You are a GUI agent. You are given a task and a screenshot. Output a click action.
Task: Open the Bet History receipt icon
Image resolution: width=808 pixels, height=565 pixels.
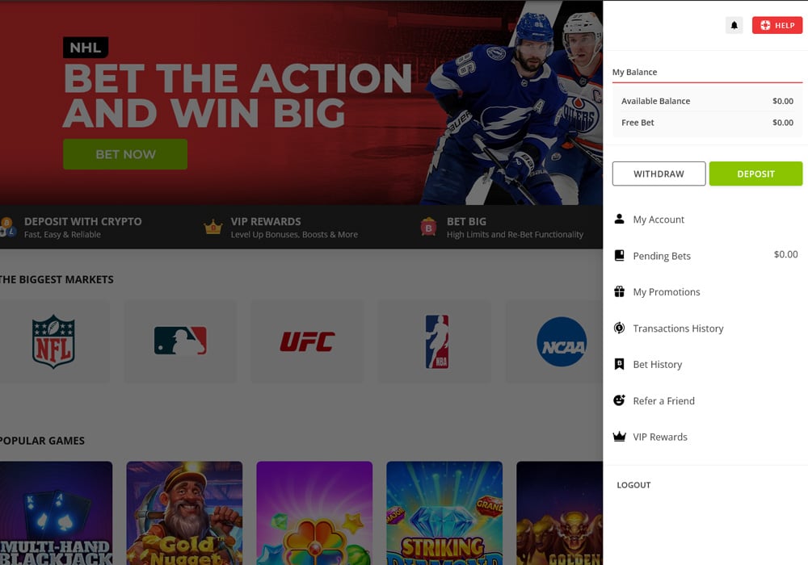(x=620, y=365)
